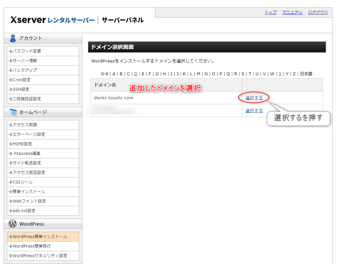
Task: Open アクセス拒否設定 in the sidebar
Action: pyautogui.click(x=43, y=172)
